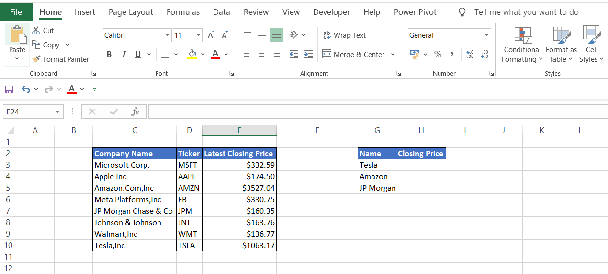Toggle Bold formatting
Viewport: 608px width, 274px height.
(x=109, y=55)
